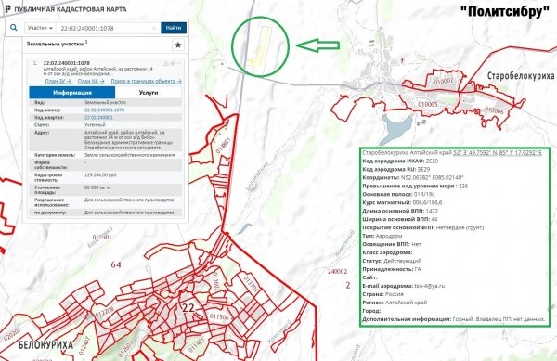The image size is (557, 361).
Task: Click the "Белокуриха" river label on map
Action: pos(256,176)
